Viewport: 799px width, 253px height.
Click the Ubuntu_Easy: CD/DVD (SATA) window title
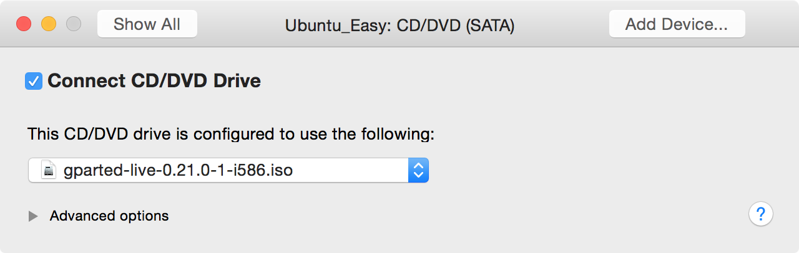399,26
